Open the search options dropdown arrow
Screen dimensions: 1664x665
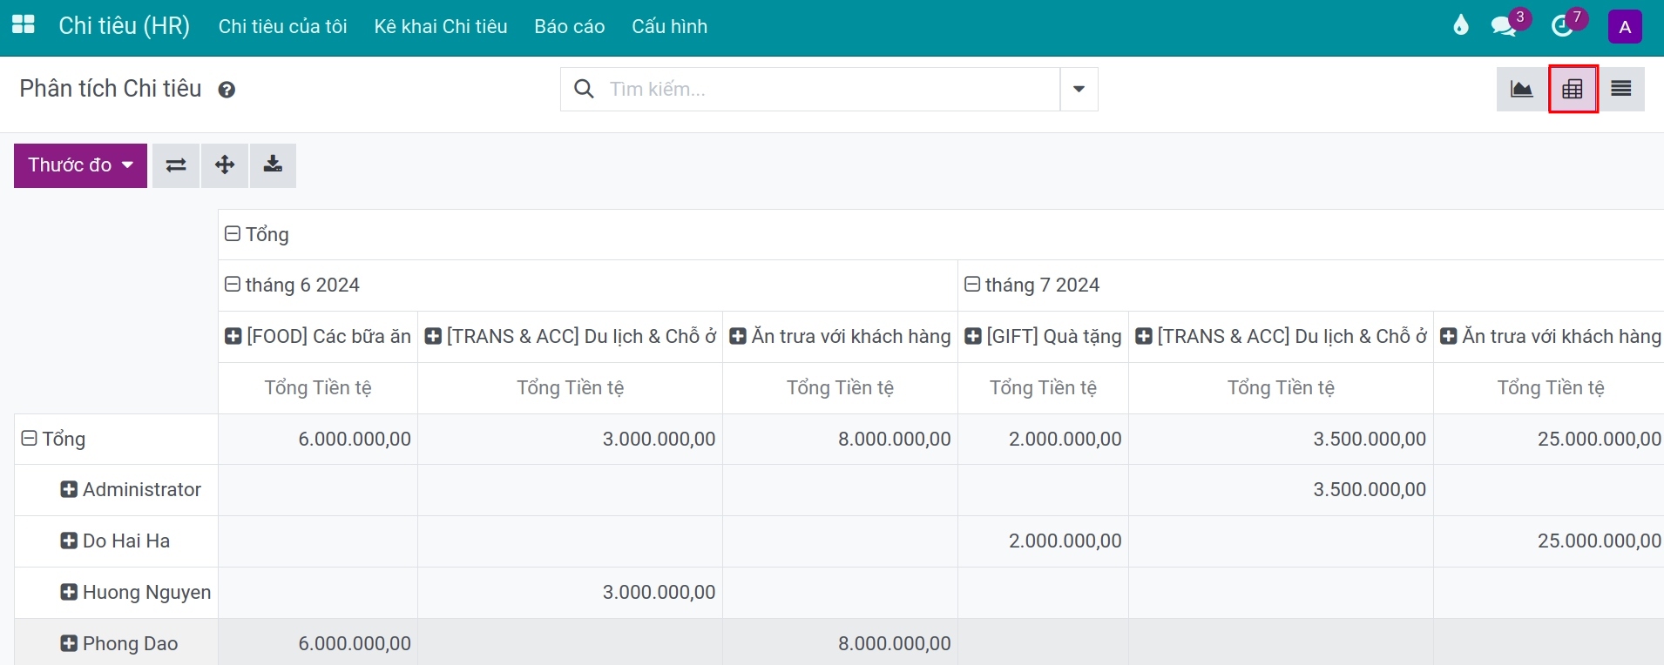coord(1079,89)
